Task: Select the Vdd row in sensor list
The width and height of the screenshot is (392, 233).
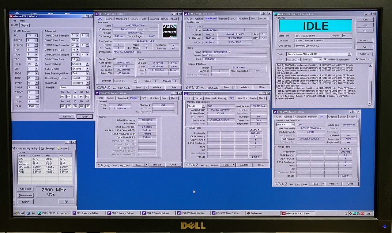Action: coord(45,170)
